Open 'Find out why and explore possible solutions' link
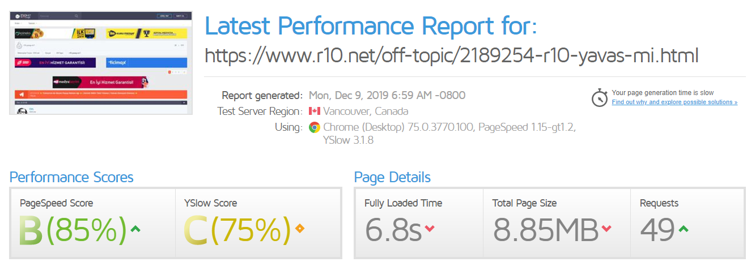751x279 pixels. 674,102
